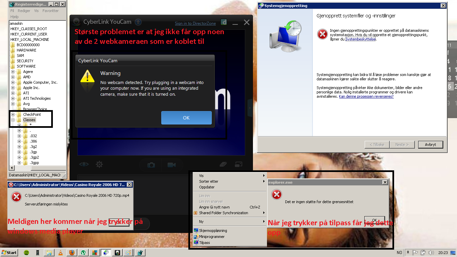Click OK in explorer.exe error dialog

374,220
